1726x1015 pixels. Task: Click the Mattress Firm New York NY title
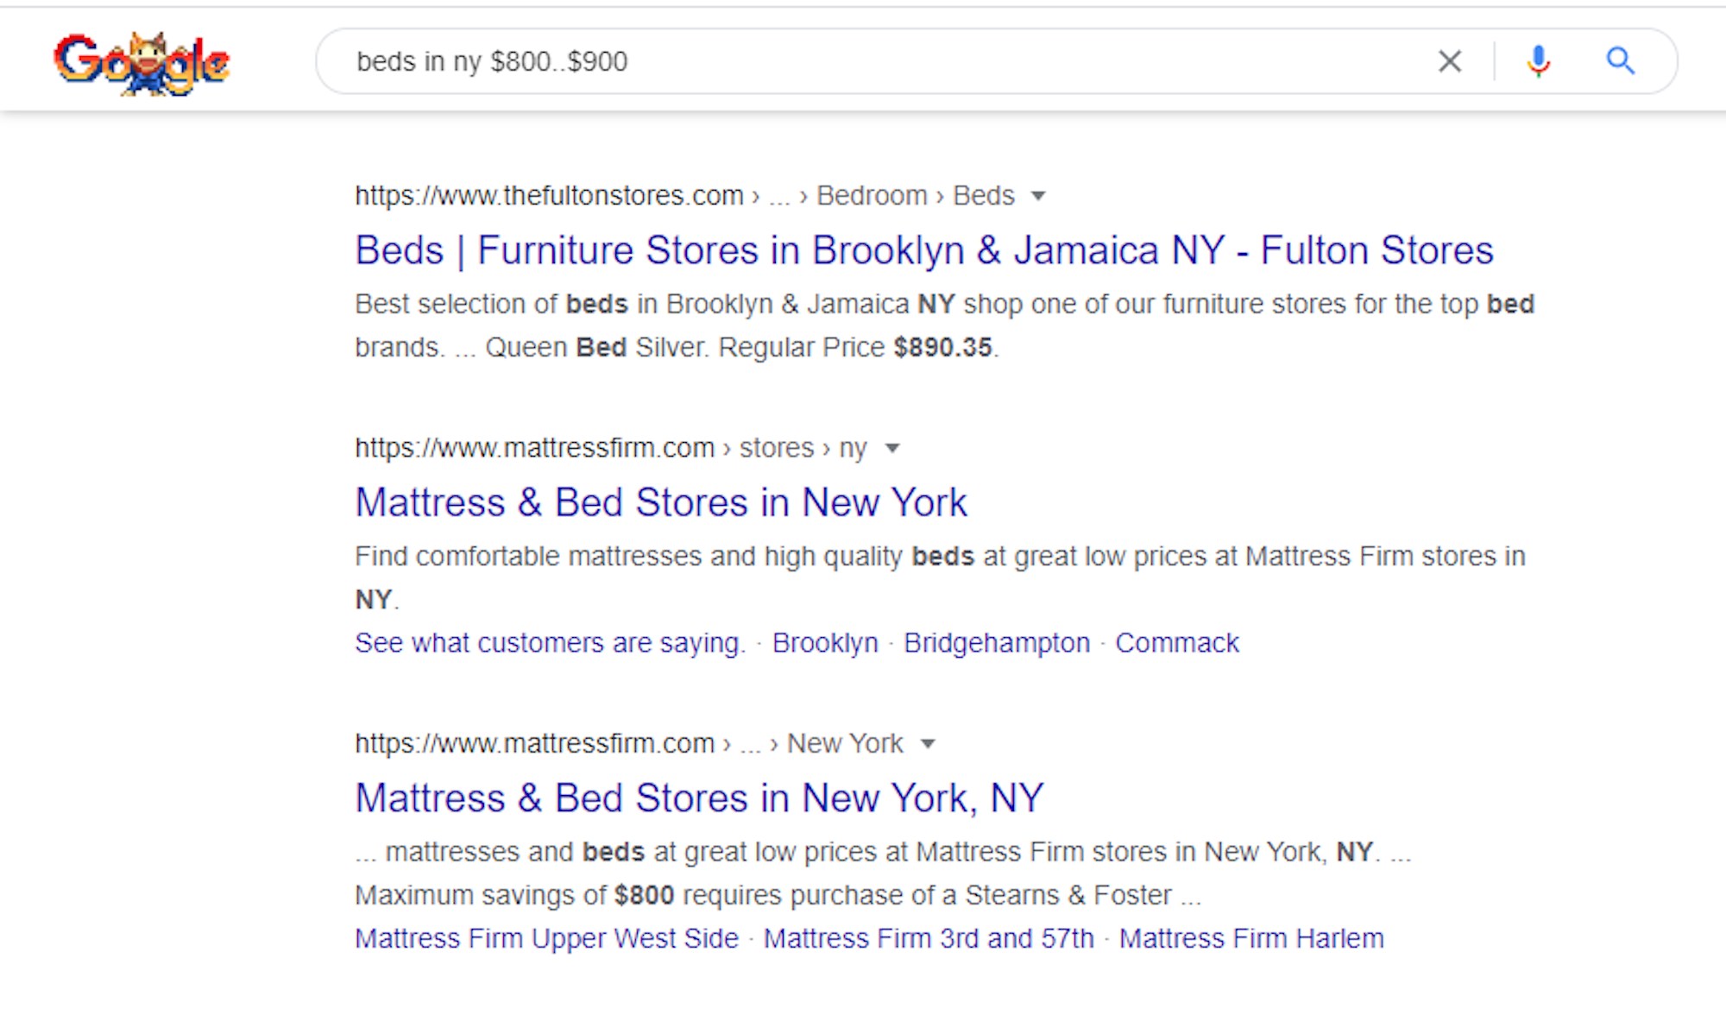click(x=699, y=797)
